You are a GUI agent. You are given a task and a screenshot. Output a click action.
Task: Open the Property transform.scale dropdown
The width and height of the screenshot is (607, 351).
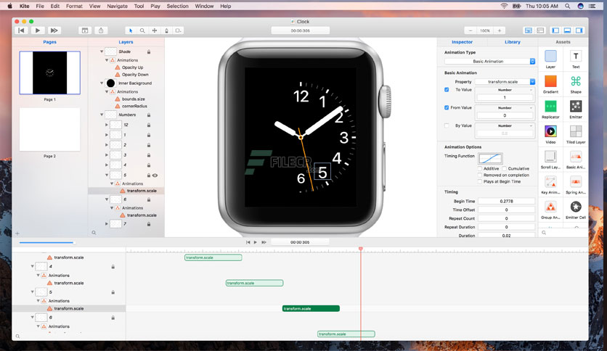(x=505, y=82)
